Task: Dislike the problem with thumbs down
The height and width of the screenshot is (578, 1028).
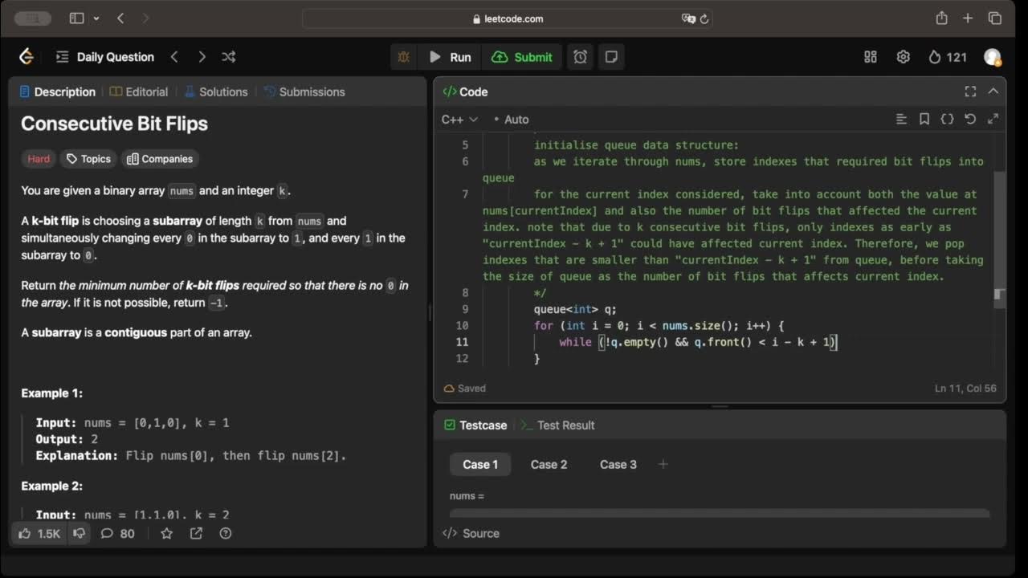Action: (80, 533)
